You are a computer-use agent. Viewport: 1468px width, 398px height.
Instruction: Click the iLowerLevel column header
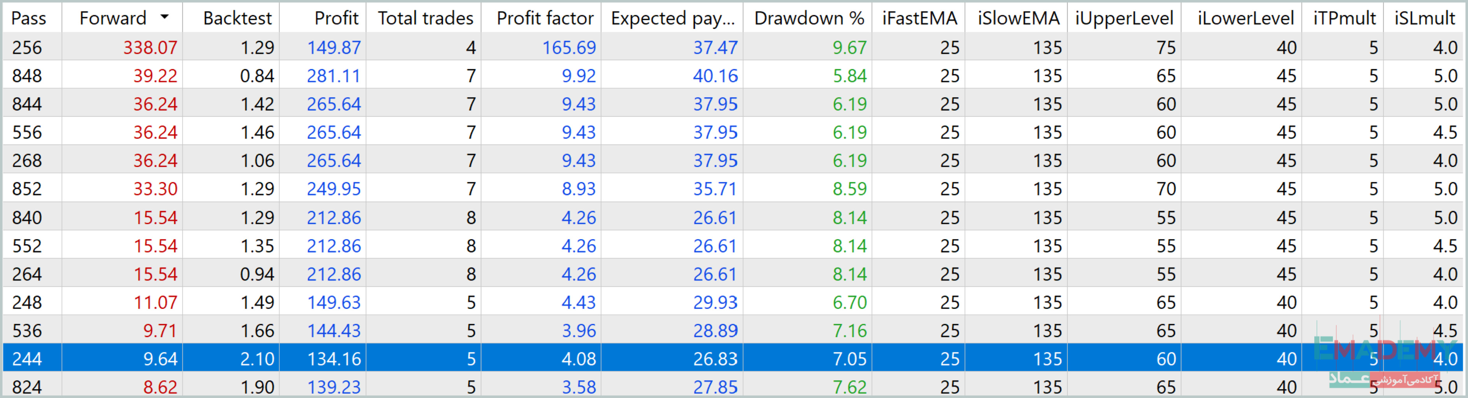click(x=1242, y=17)
